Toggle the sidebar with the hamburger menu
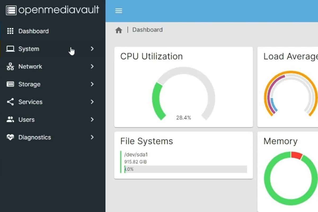Screen dimensions: 318x212 coord(118,11)
